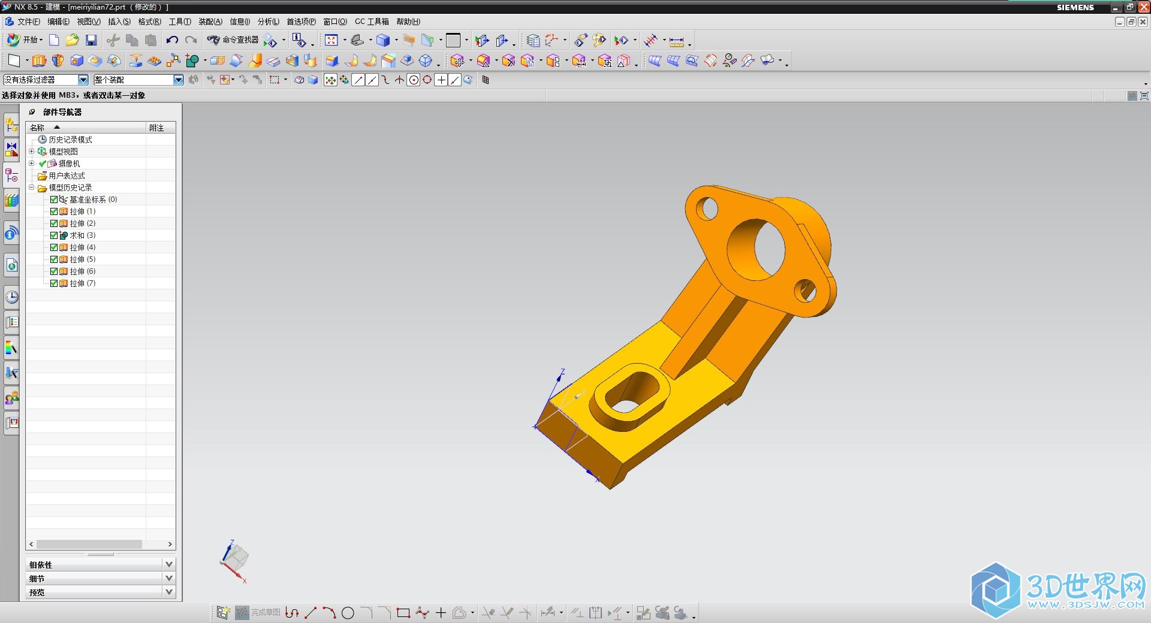This screenshot has width=1151, height=623.
Task: Open the 编辑(E) menu
Action: coord(58,22)
